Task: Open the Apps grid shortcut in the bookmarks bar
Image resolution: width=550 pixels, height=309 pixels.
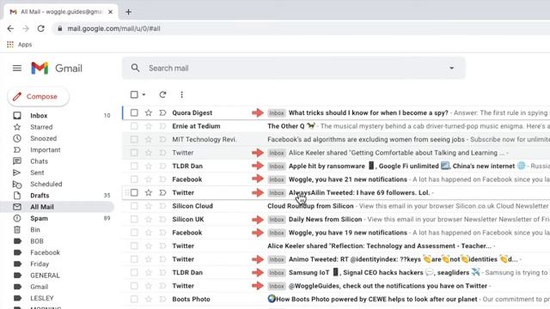Action: pyautogui.click(x=19, y=45)
